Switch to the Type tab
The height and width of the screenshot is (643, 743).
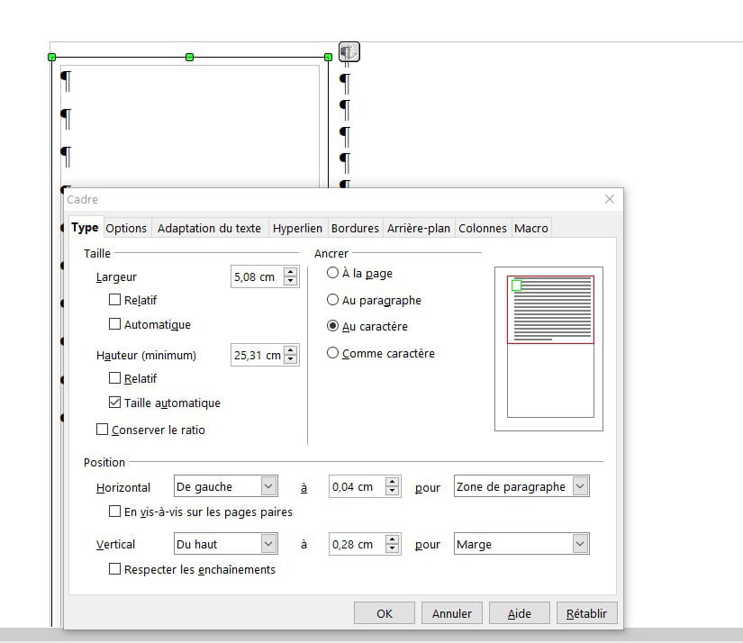click(85, 228)
